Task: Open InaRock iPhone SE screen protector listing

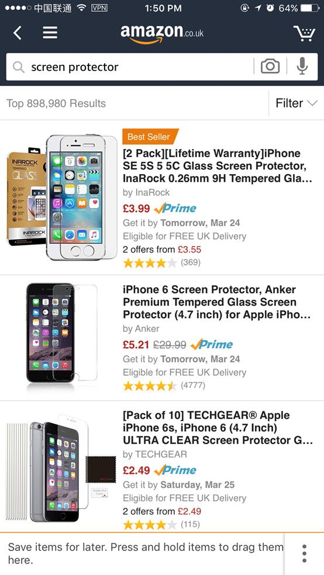Action: tap(218, 166)
